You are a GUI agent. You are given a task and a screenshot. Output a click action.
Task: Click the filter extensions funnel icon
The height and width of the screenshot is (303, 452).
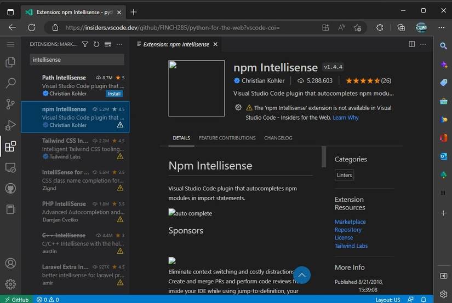(85, 44)
